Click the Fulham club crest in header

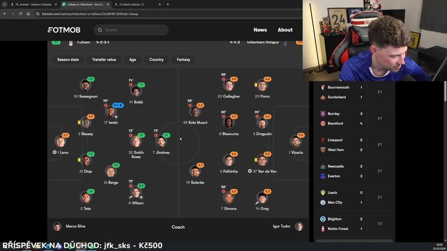click(x=71, y=43)
